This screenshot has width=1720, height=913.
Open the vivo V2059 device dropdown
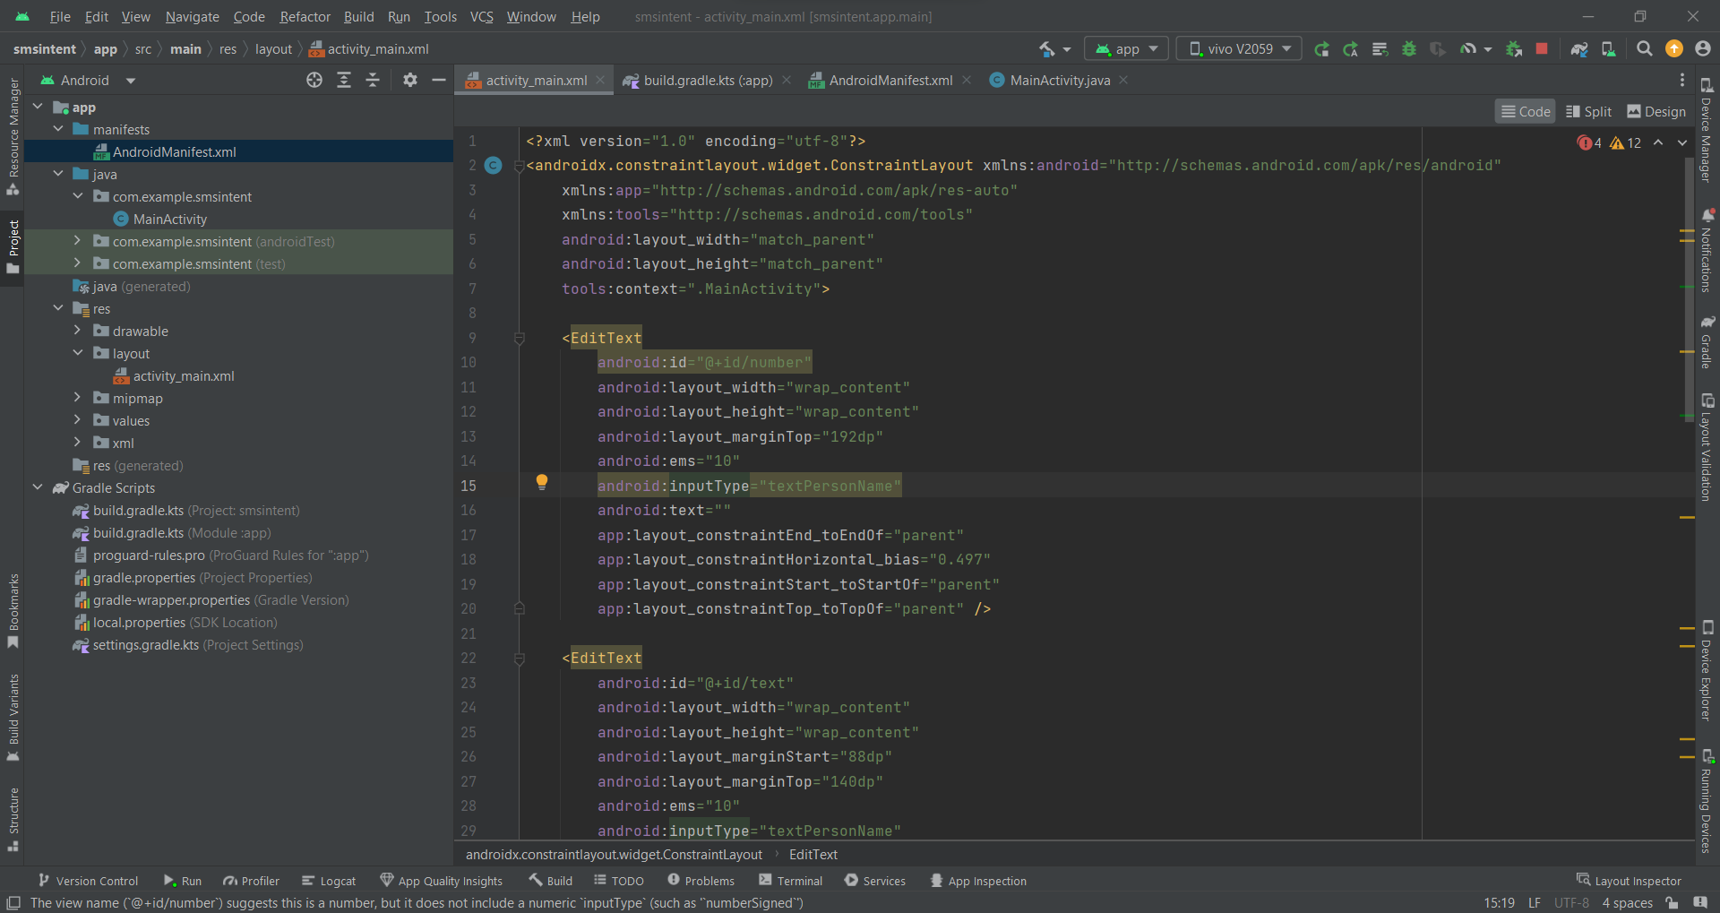1238,48
